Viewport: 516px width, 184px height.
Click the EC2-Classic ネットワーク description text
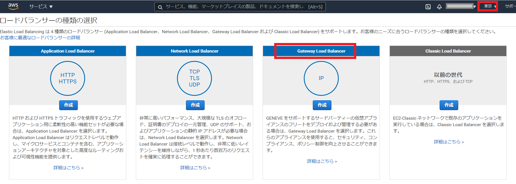[448, 124]
